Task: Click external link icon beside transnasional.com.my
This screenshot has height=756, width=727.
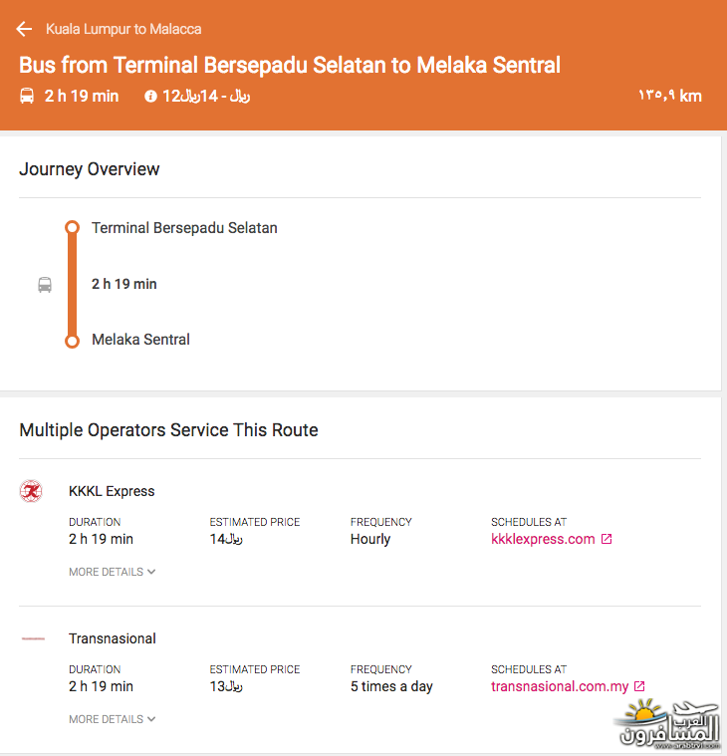Action: pos(639,686)
